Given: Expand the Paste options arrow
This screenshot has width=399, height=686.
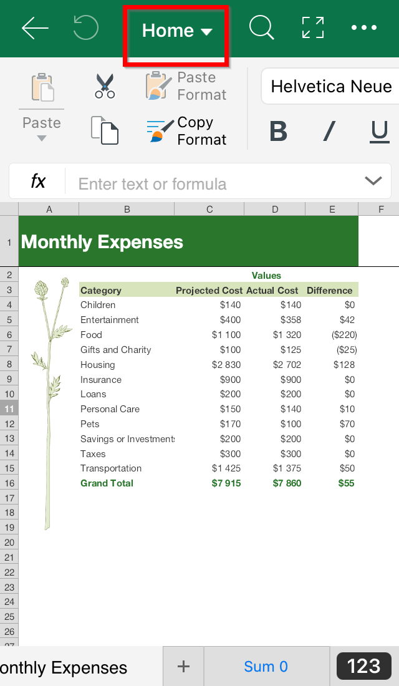Looking at the screenshot, I should (42, 138).
